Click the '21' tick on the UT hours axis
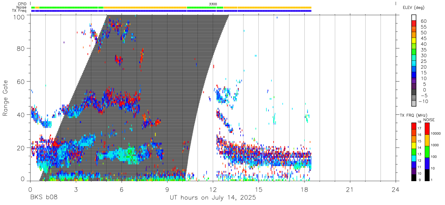Screen dimensions: 445x205 click(350, 189)
